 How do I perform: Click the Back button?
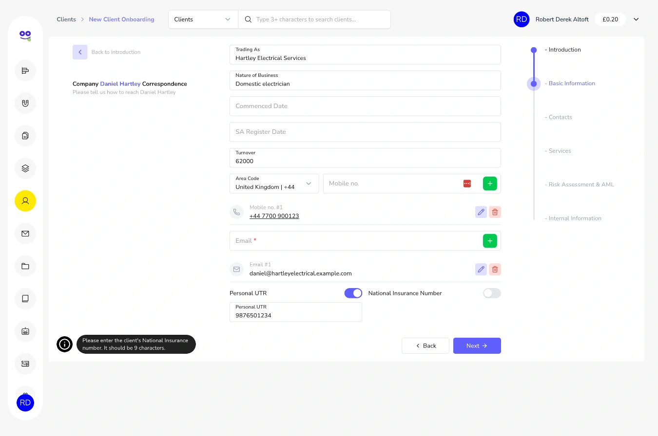(x=426, y=345)
